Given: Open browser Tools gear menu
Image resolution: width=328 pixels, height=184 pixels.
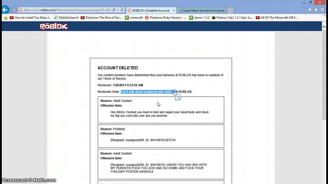Looking at the screenshot, I should tap(322, 10).
